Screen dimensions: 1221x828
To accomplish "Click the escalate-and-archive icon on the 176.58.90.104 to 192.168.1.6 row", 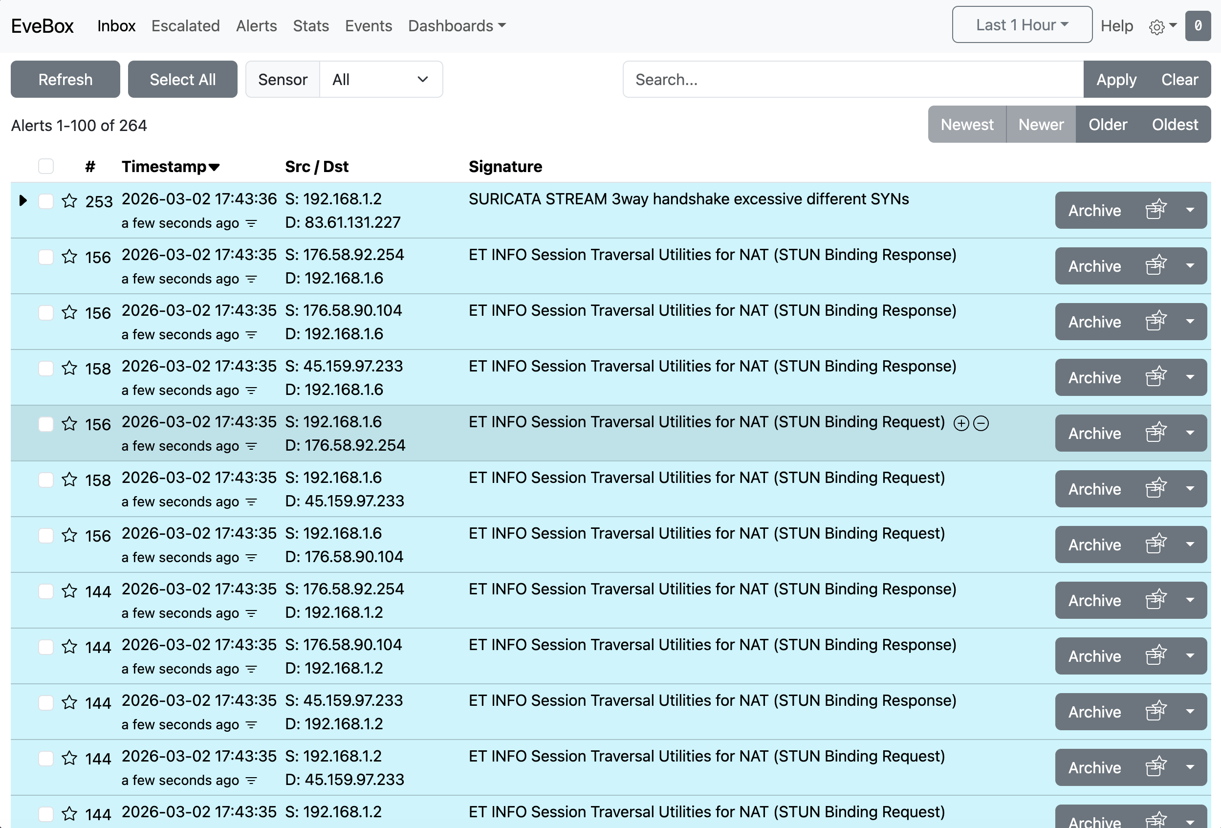I will point(1156,322).
